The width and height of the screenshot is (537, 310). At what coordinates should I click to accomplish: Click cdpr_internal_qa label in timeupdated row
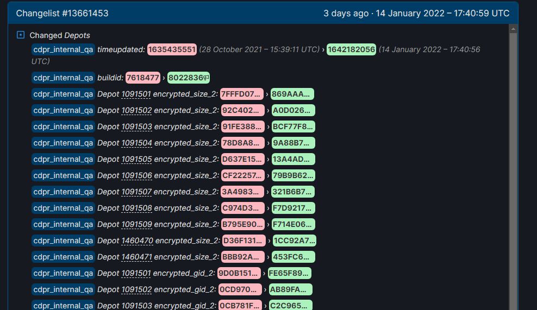[63, 49]
